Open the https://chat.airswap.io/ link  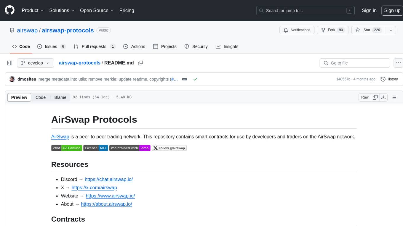[x=109, y=179]
